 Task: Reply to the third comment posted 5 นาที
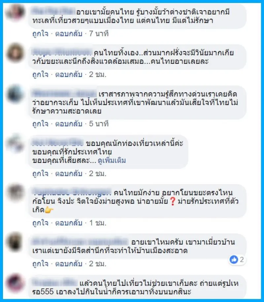pos(69,124)
